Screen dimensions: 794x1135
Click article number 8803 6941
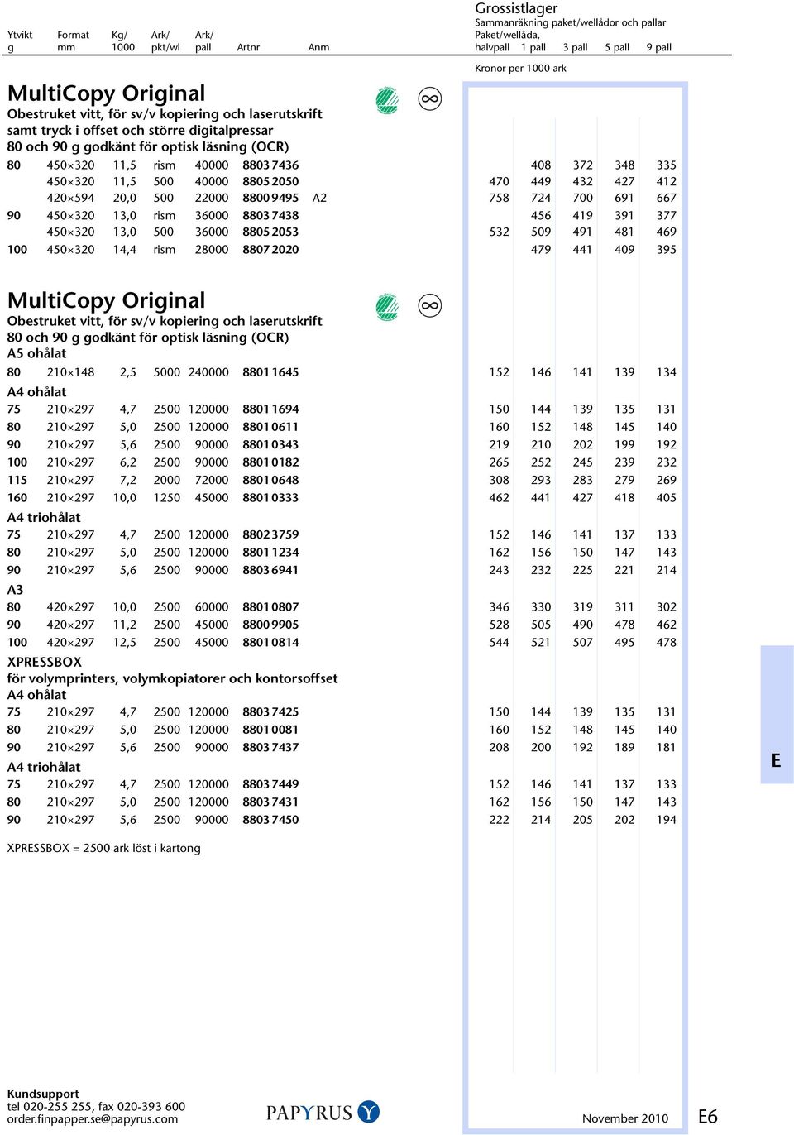point(270,571)
